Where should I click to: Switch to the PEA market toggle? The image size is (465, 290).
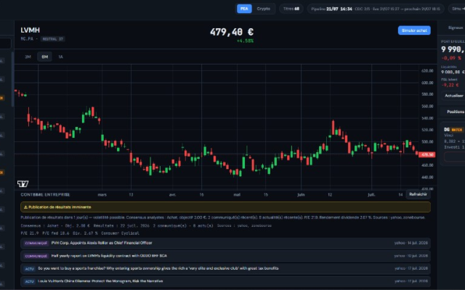tap(244, 9)
